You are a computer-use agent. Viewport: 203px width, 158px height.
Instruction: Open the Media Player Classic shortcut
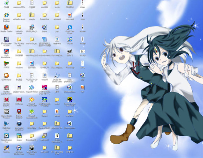point(32,147)
